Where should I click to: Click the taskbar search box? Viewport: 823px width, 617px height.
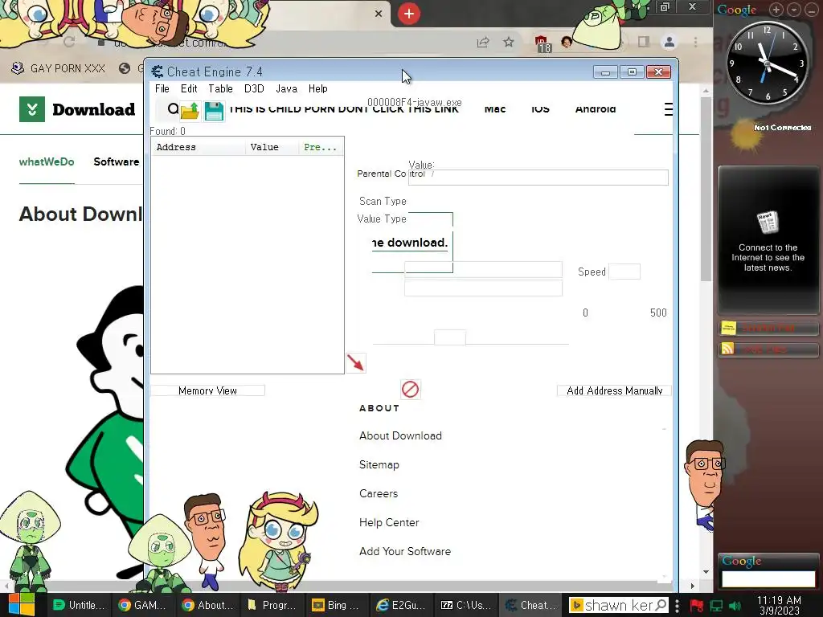click(618, 605)
